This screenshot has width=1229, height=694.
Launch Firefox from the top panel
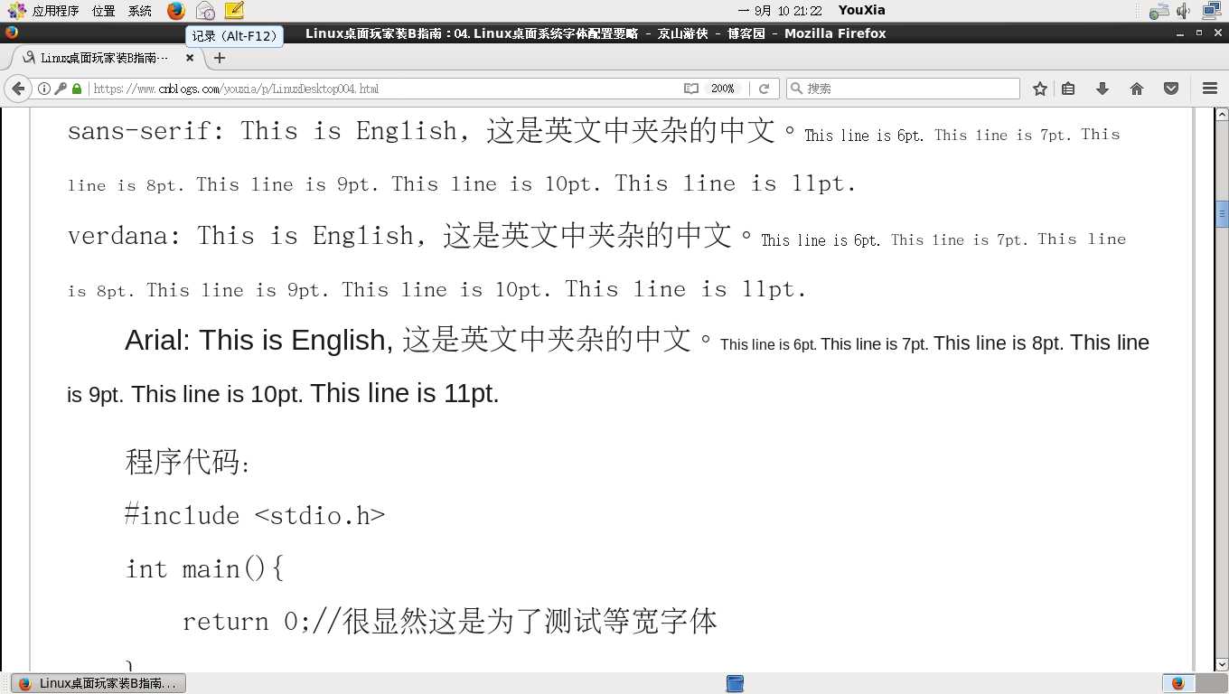click(x=176, y=11)
